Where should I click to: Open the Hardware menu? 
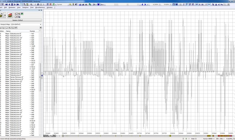point(12,7)
